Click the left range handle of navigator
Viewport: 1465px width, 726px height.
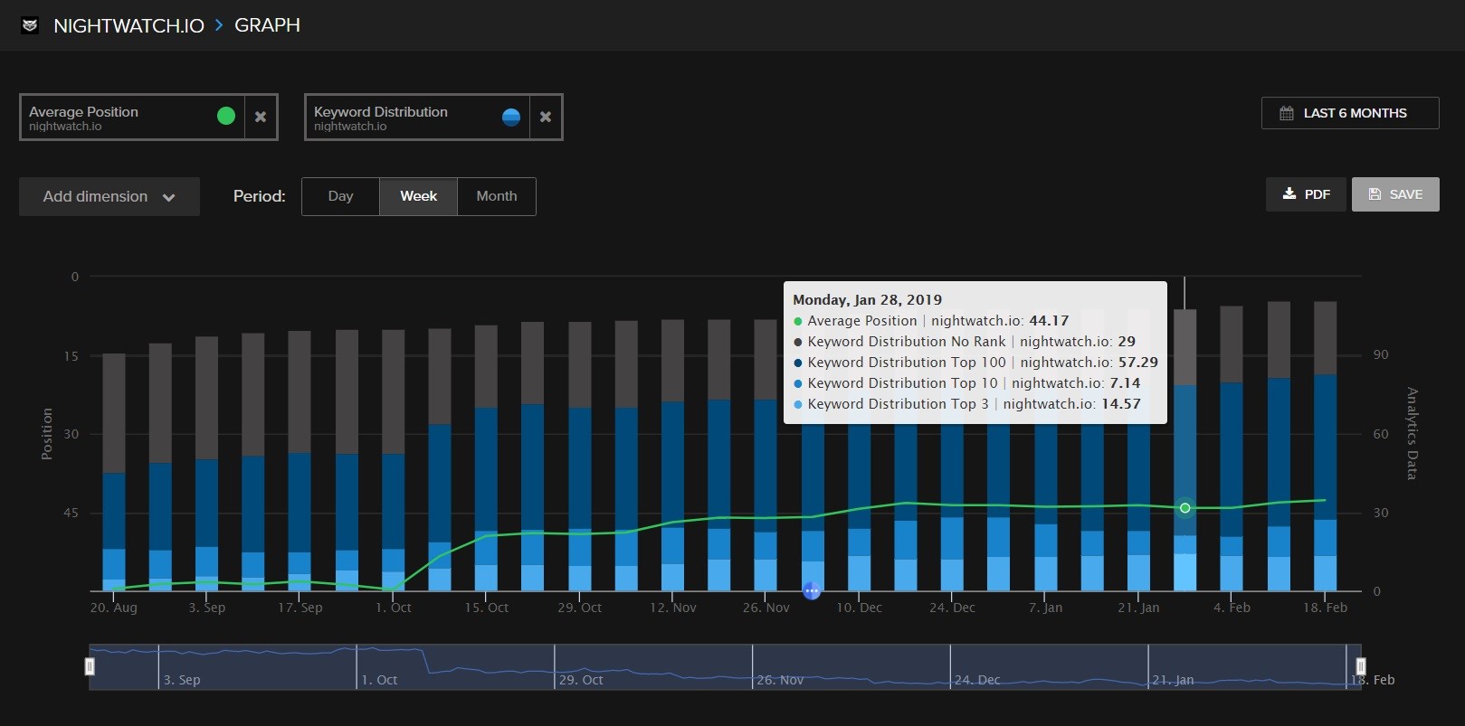click(x=90, y=666)
